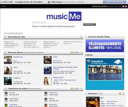The image size is (128, 107).
Task: Click the Expedia.fr advertisement
Action: point(105,74)
